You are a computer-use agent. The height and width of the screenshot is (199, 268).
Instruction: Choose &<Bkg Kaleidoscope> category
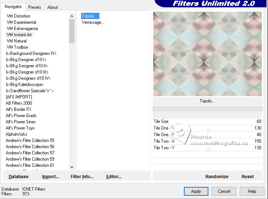[x=24, y=85]
